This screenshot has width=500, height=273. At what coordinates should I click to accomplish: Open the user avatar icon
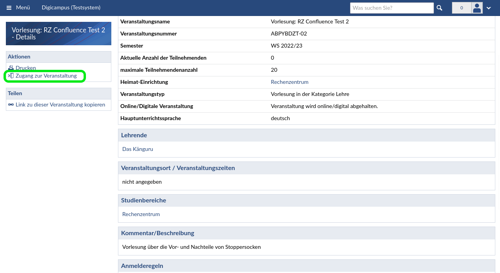pyautogui.click(x=477, y=8)
